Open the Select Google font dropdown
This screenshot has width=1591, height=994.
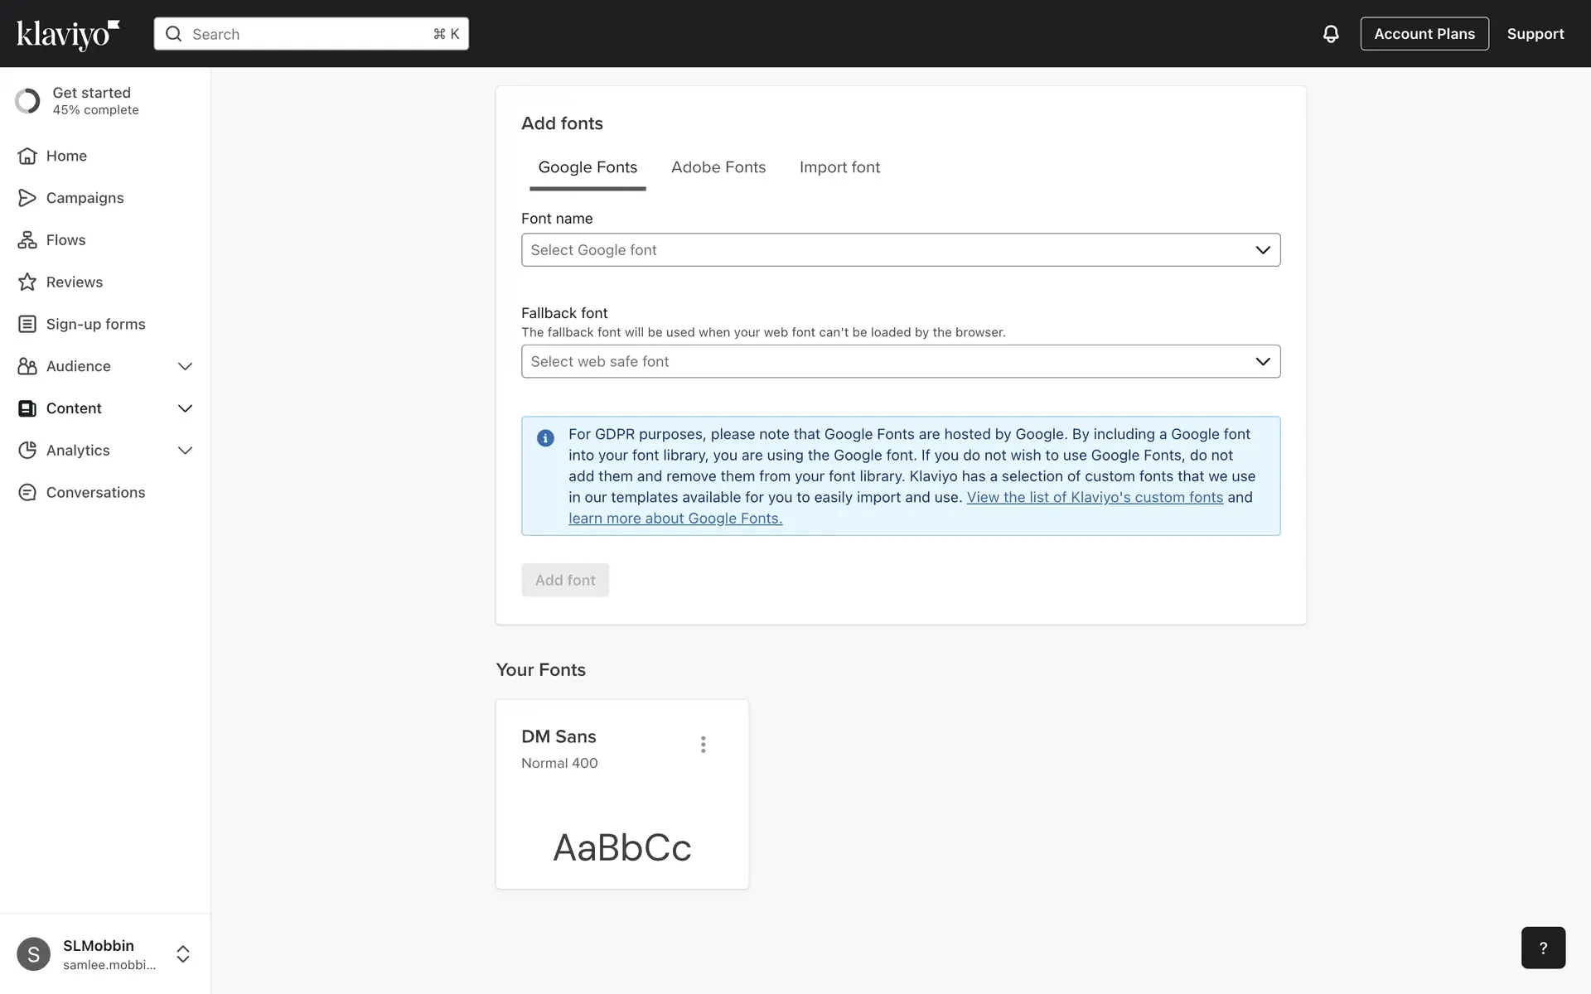[900, 250]
